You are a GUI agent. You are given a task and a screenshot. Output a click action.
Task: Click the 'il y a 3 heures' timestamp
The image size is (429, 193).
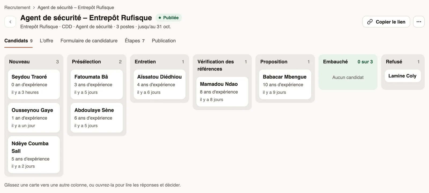pyautogui.click(x=25, y=92)
